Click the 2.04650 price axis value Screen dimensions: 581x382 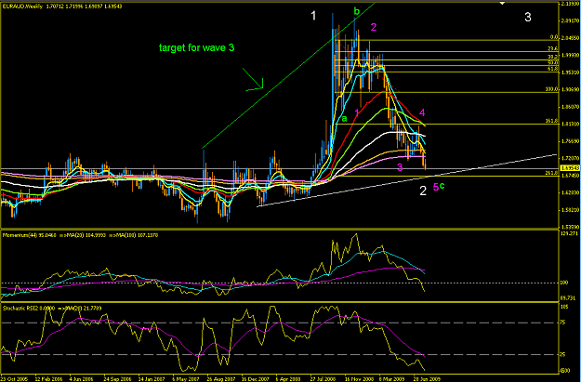(x=570, y=38)
